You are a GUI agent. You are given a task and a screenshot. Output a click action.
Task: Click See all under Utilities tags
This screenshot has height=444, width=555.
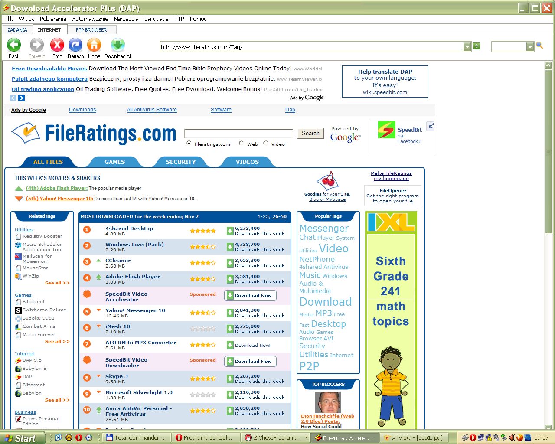click(x=57, y=283)
